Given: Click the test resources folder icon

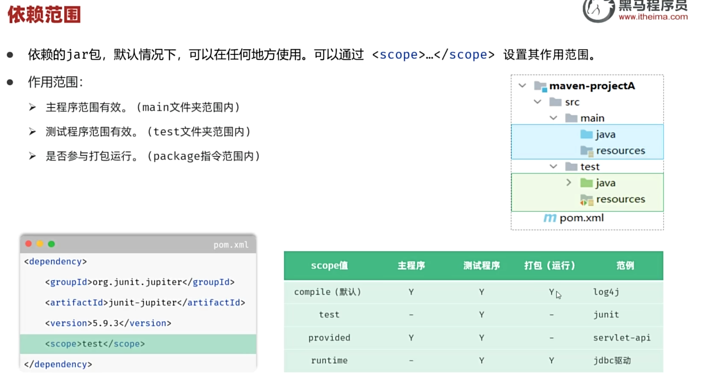Looking at the screenshot, I should coord(586,200).
